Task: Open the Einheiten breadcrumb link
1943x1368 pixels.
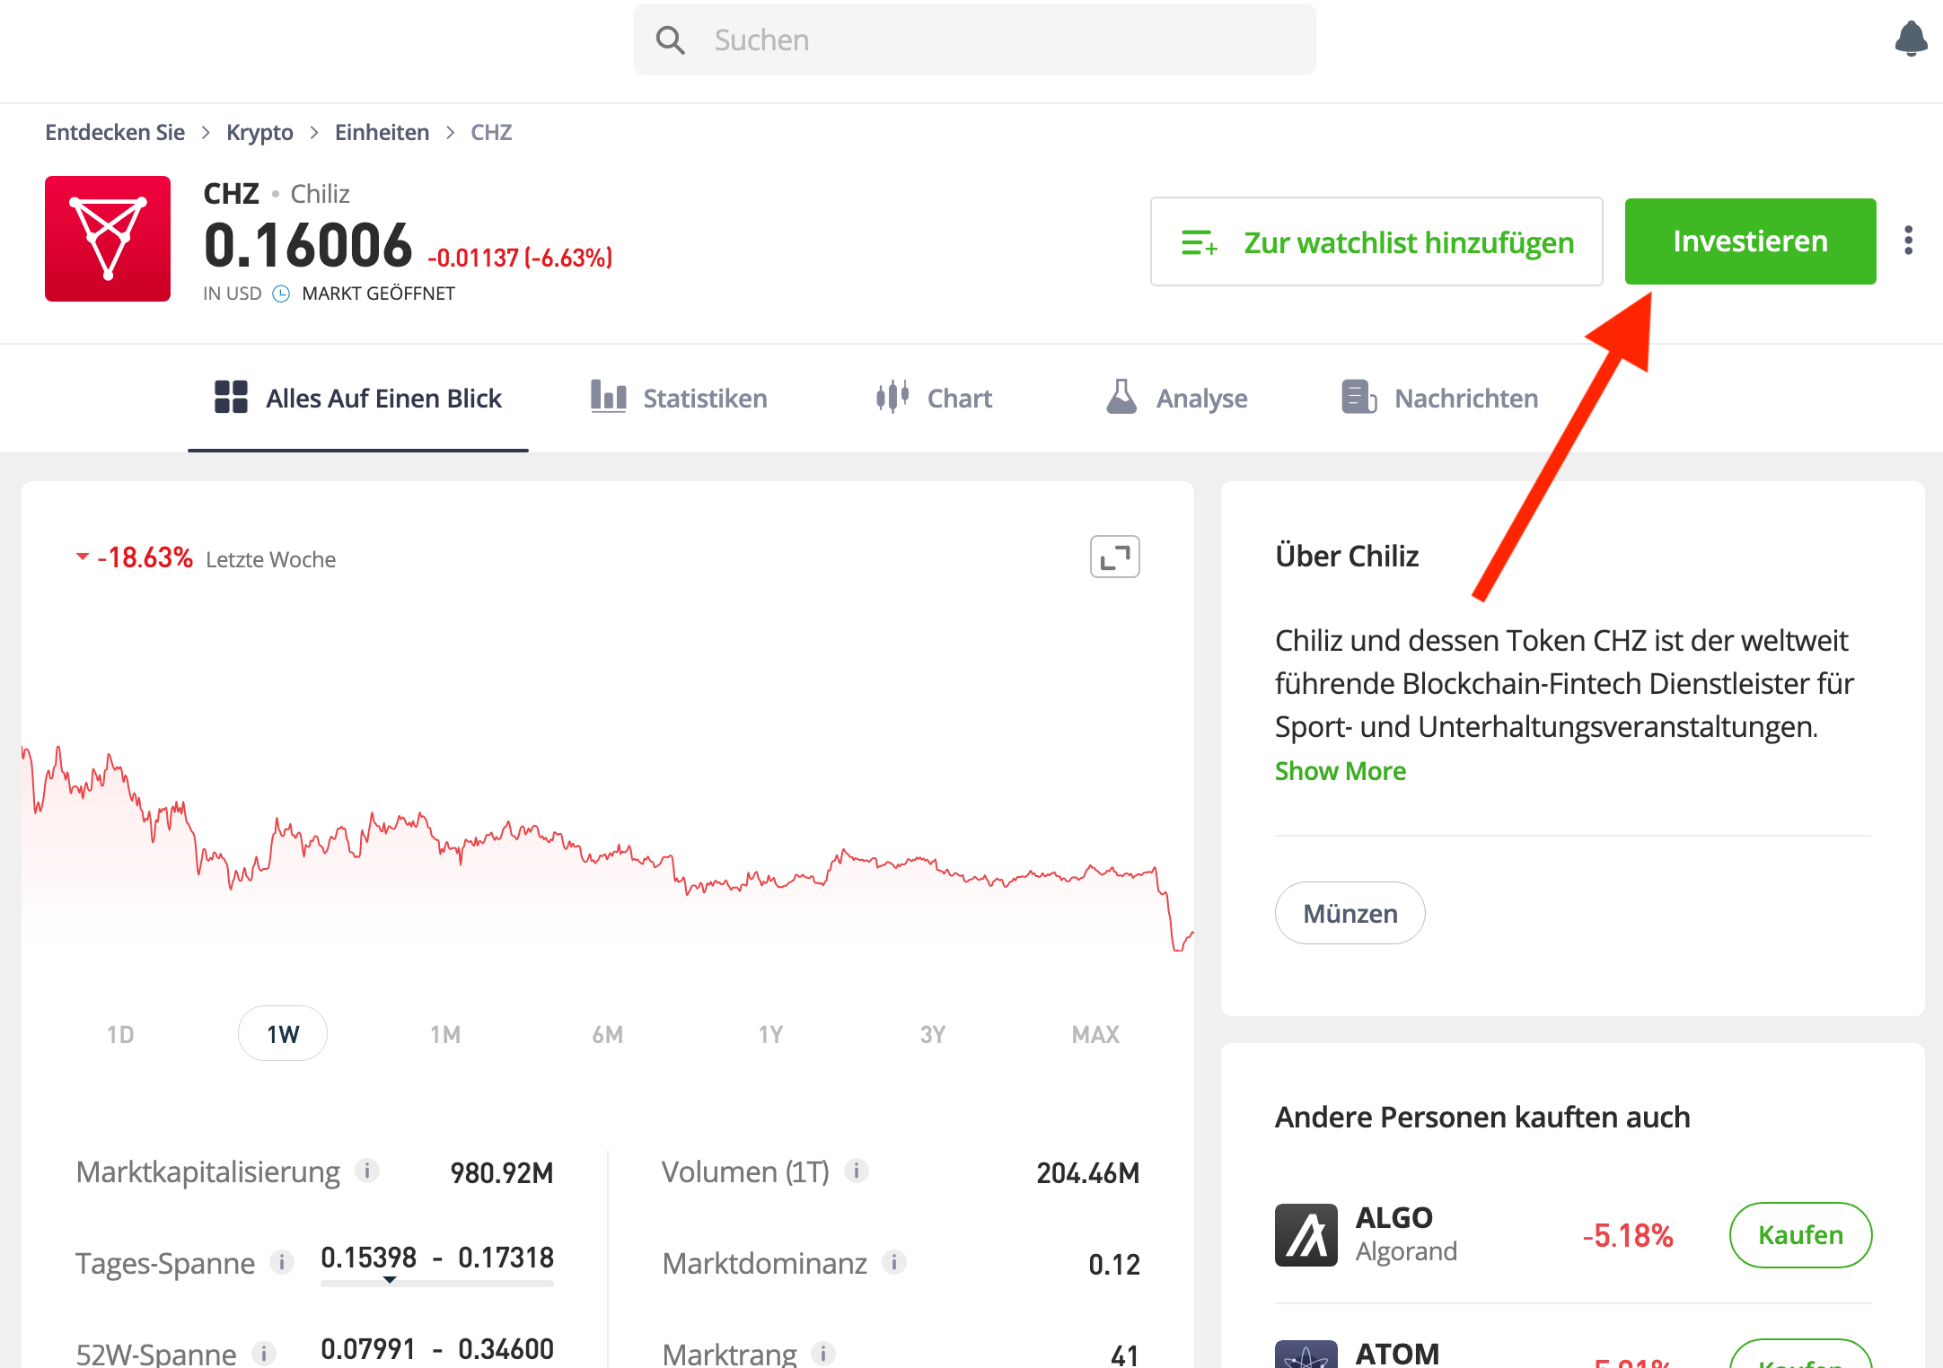Action: [x=382, y=133]
